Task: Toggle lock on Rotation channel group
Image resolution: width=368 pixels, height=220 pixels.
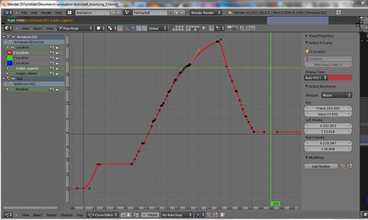Action: pos(57,89)
